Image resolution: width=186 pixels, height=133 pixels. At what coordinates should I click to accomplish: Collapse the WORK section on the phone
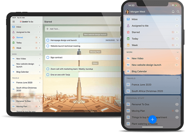point(178,52)
